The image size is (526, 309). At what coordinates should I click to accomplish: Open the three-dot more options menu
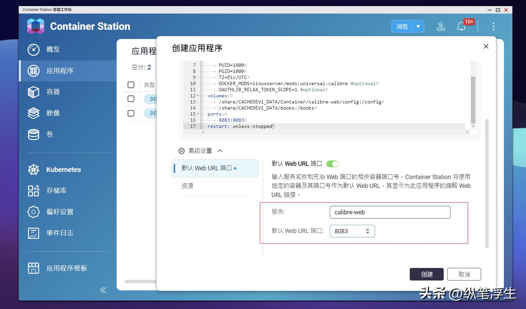point(493,26)
